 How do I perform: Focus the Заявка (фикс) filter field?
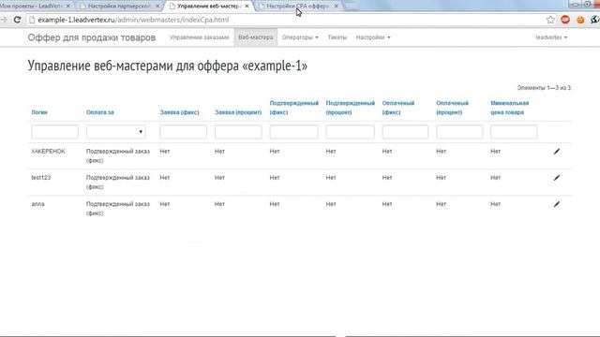tap(184, 132)
